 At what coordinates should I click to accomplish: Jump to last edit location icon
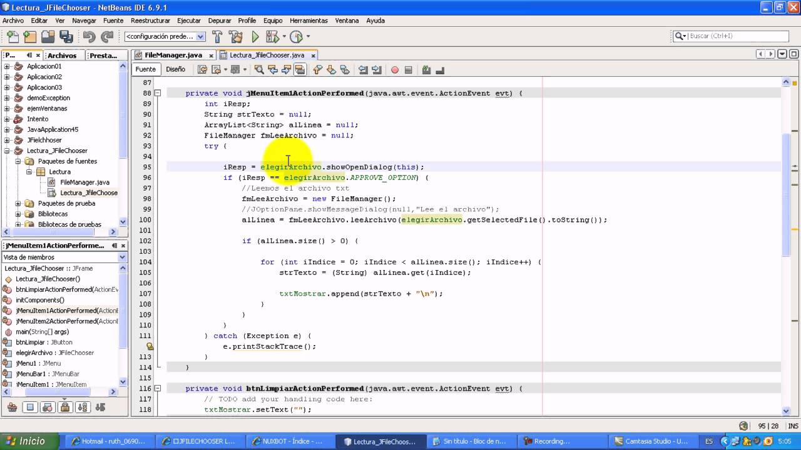pos(203,69)
